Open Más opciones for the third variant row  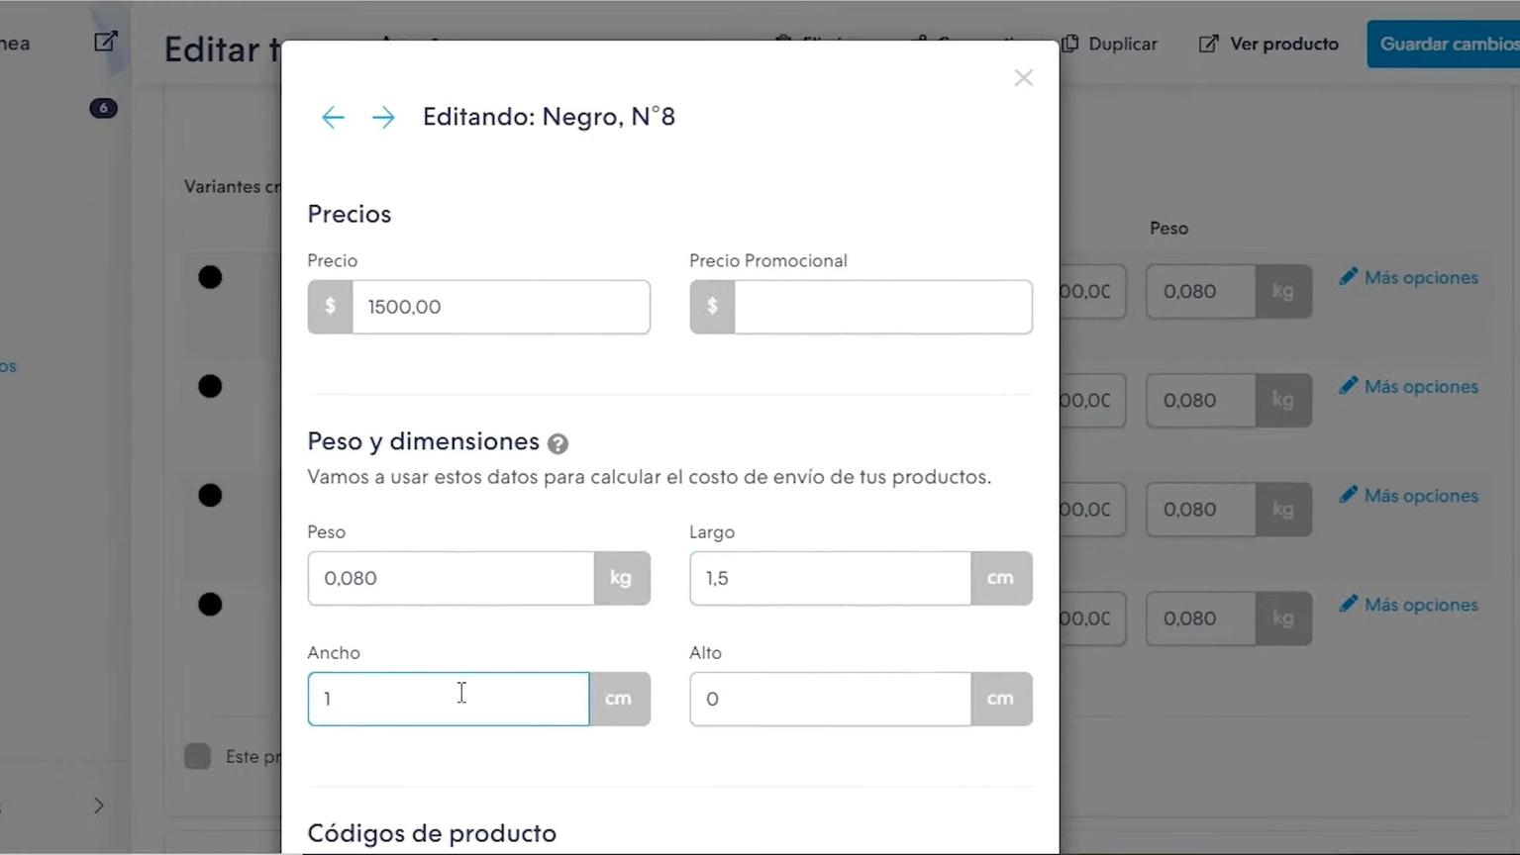click(x=1409, y=495)
